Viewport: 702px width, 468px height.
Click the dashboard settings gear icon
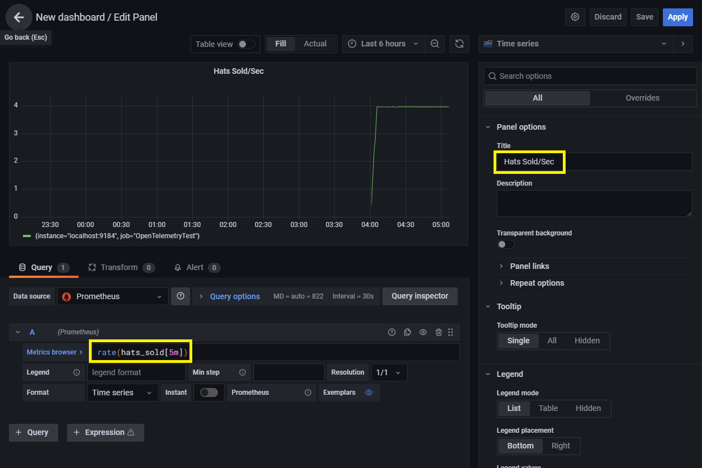click(575, 17)
